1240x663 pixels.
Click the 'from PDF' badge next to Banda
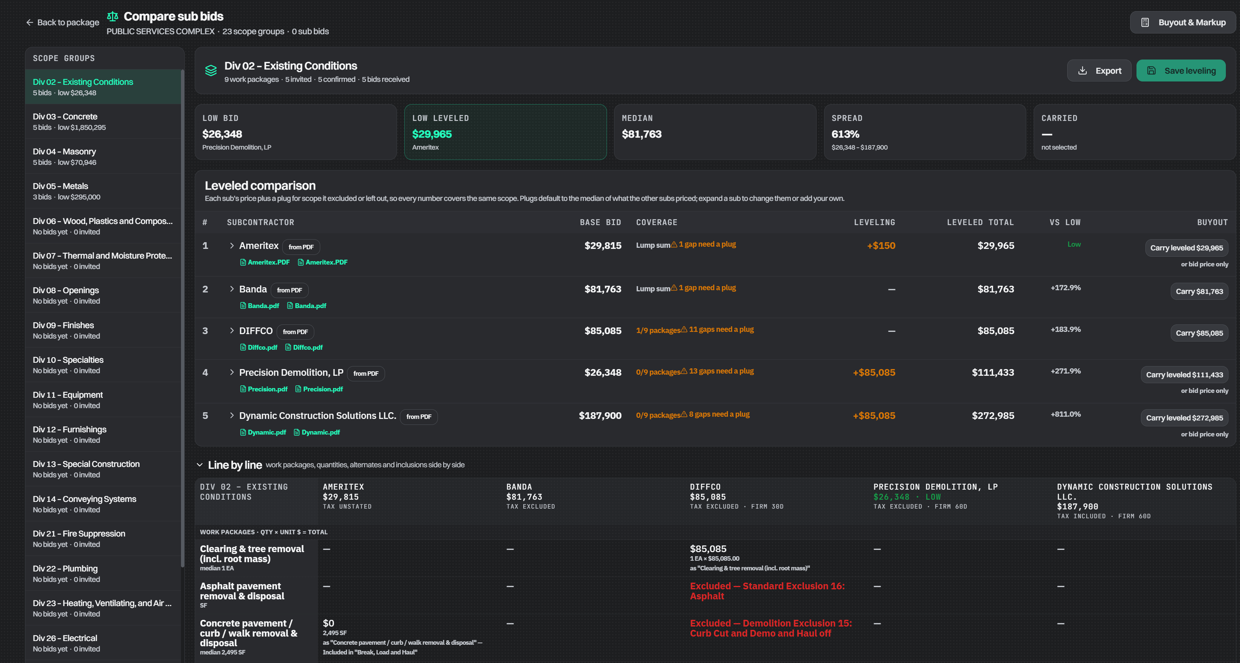tap(289, 291)
